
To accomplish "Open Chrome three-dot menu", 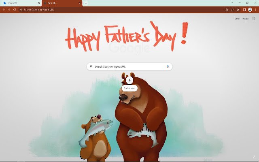I will [255, 10].
